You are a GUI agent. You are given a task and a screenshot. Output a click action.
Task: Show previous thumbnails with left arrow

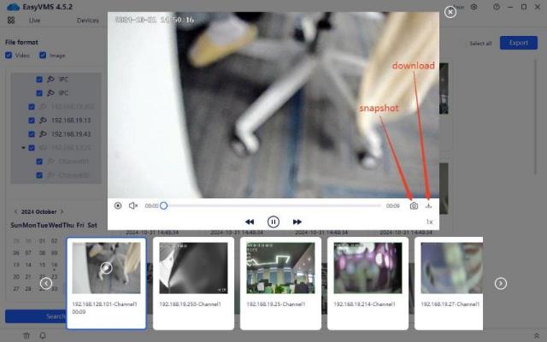point(45,283)
